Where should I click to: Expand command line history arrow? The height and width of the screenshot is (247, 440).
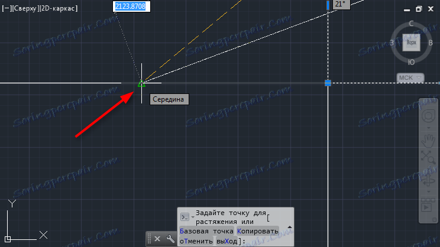point(290,227)
